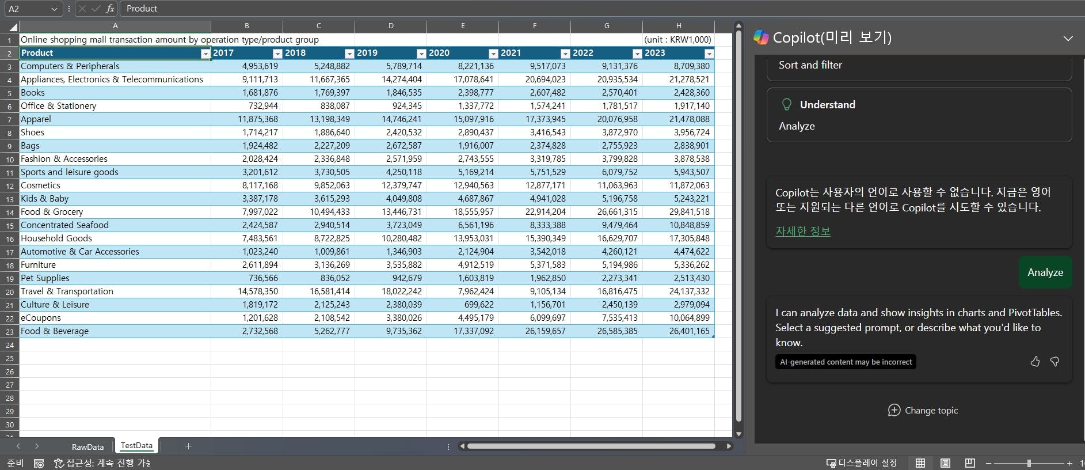The width and height of the screenshot is (1085, 470).
Task: Click the "Automotive & Car Accessories" cell
Action: 115,252
